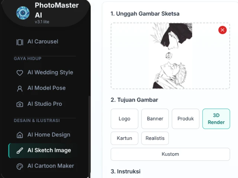Open AI Home Design tool
The width and height of the screenshot is (238, 178).
pos(42,135)
